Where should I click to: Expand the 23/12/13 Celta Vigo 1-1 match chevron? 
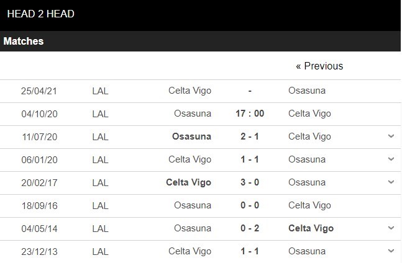[391, 251]
